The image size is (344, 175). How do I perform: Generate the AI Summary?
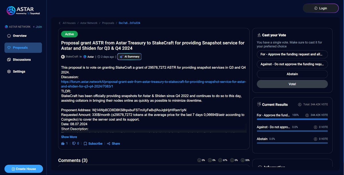tap(129, 57)
